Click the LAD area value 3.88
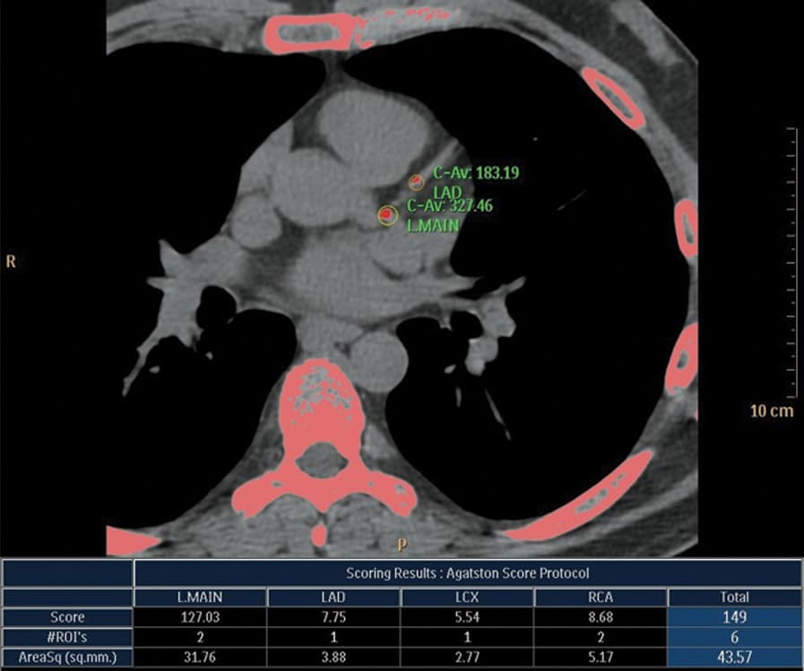 click(333, 658)
